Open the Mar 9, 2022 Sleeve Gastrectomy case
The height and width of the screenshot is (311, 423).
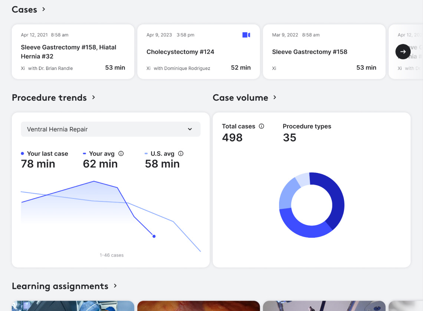pyautogui.click(x=324, y=51)
